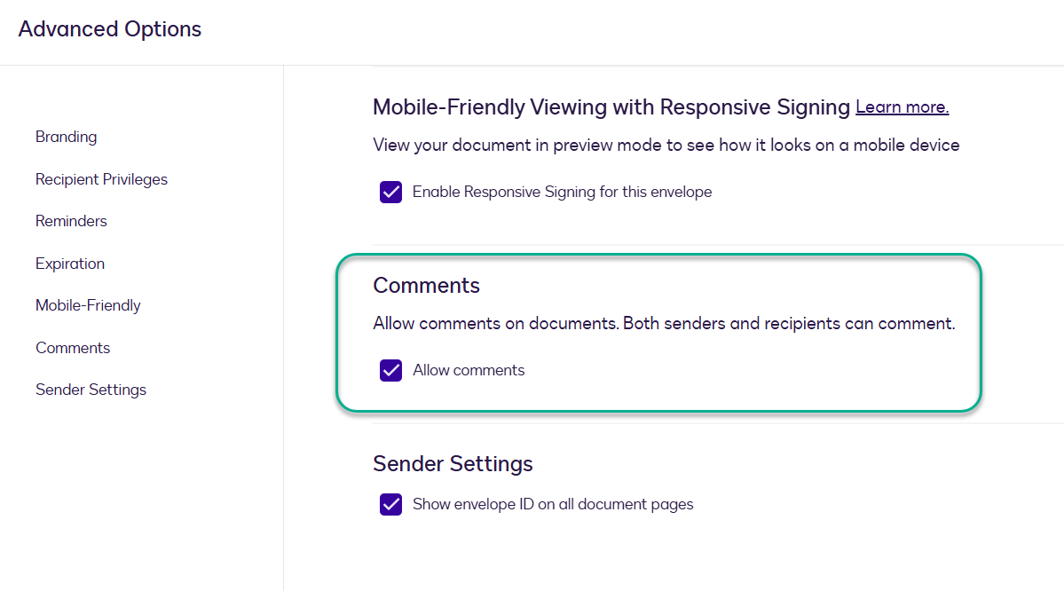Toggle the Allow comments checkbox
Viewport: 1064px width, 591px height.
click(x=391, y=370)
